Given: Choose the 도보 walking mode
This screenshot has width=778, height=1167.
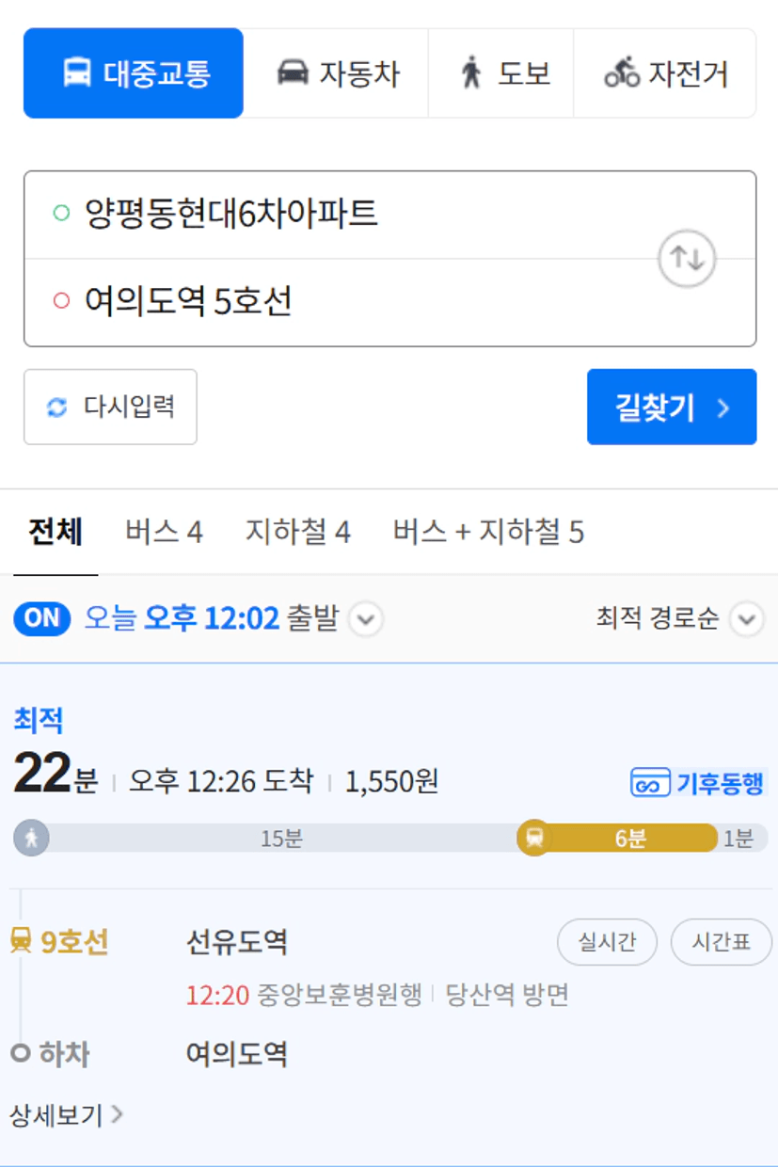Looking at the screenshot, I should tap(500, 73).
